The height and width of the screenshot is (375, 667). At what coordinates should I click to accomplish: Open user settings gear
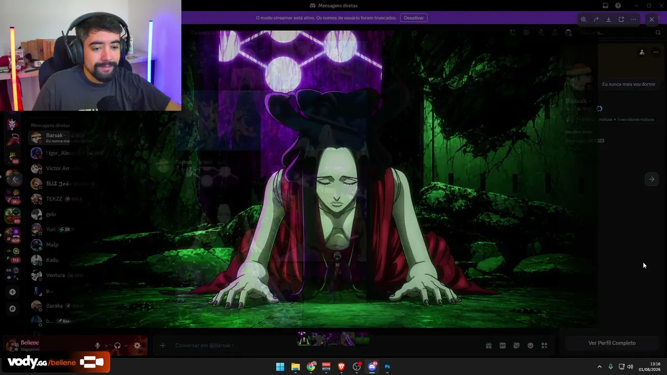click(x=137, y=345)
